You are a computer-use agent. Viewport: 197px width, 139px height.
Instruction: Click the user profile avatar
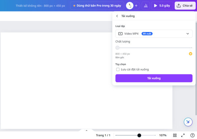point(130,6)
